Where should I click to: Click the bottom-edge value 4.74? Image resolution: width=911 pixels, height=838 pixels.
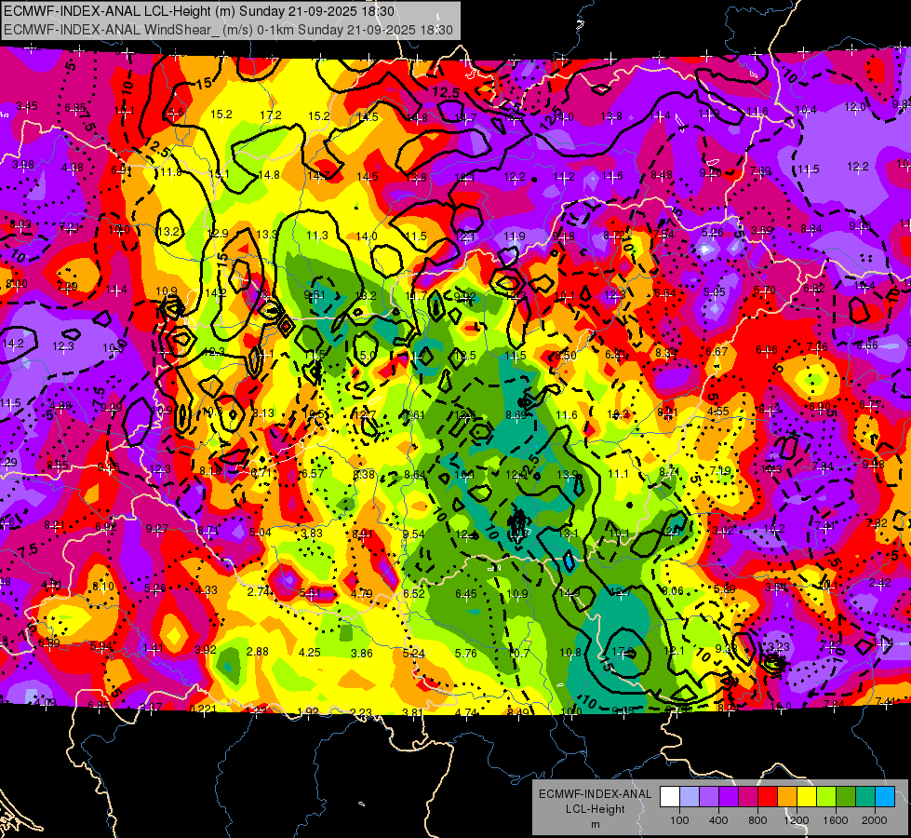tap(465, 712)
